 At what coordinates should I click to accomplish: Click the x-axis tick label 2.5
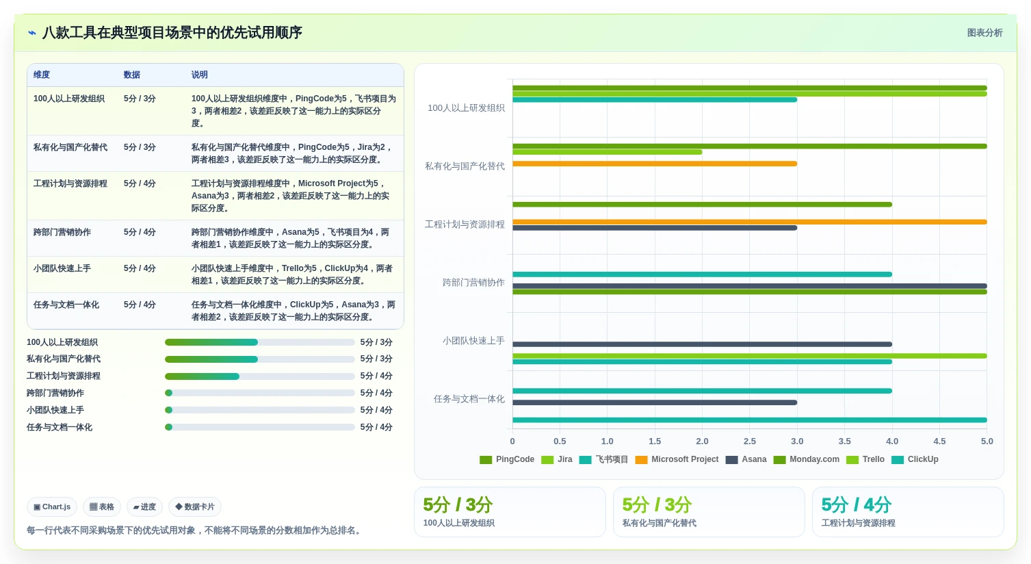[750, 441]
